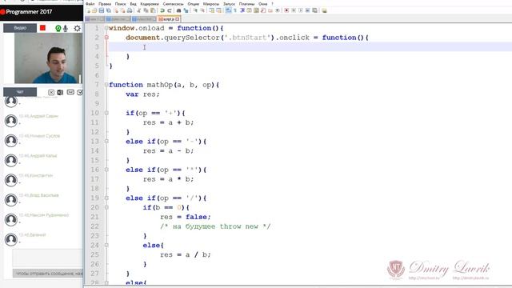
Task: Click Run macro multiple times icon
Action: 307,10
